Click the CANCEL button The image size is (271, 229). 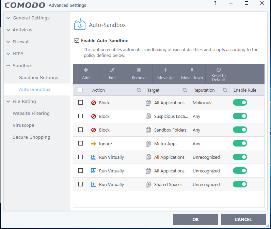(243, 219)
